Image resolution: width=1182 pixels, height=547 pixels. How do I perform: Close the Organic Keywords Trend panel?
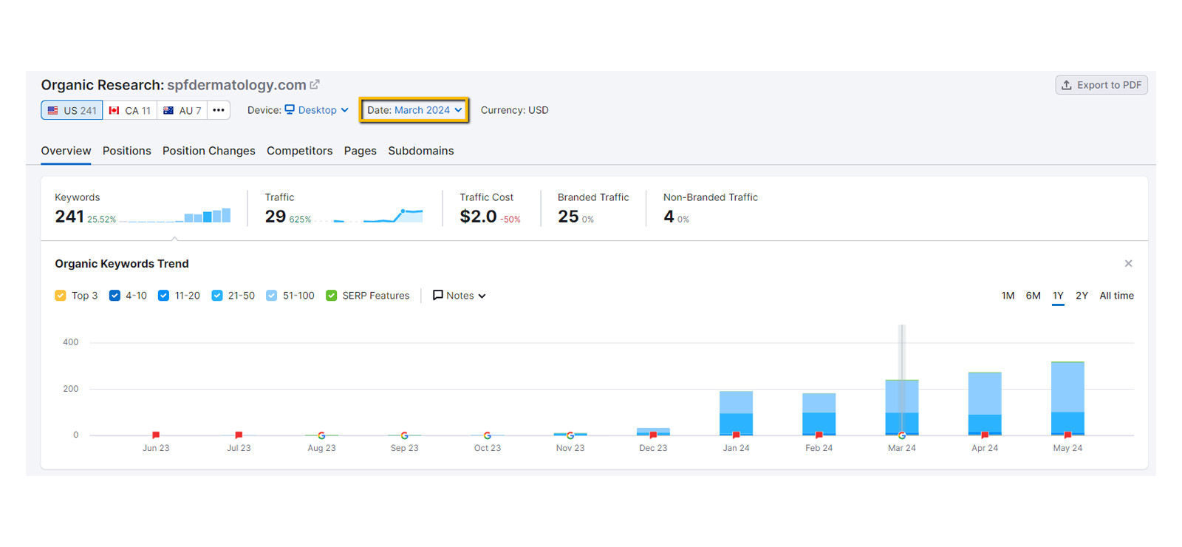(x=1128, y=264)
